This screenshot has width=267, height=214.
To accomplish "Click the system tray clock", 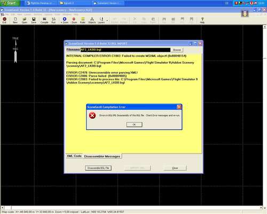I will click(x=261, y=3).
